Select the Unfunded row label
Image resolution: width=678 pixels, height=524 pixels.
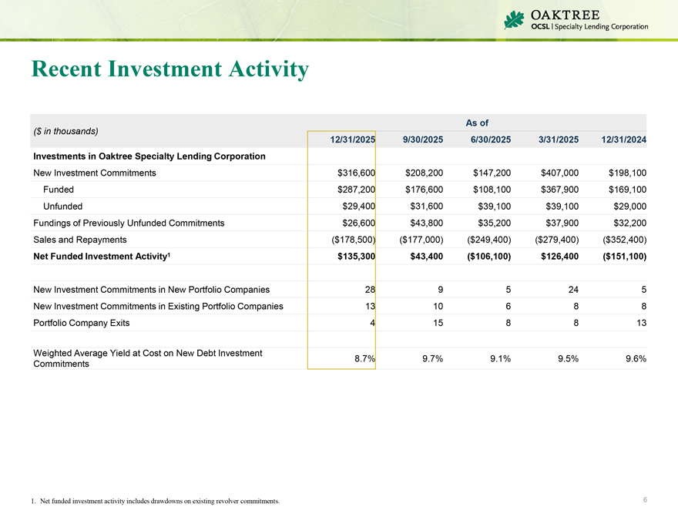[63, 207]
